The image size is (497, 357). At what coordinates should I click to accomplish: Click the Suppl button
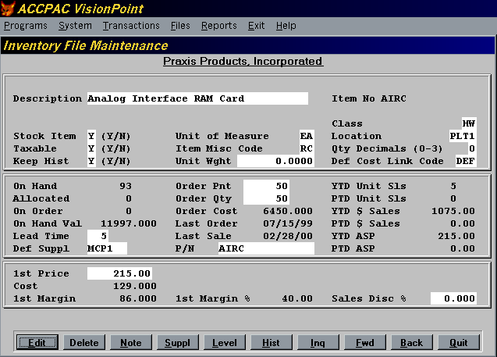click(x=178, y=342)
